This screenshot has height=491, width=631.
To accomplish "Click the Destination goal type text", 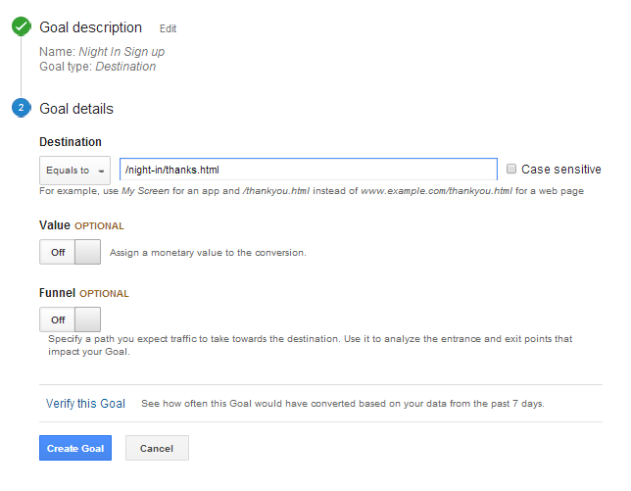I will 125,67.
